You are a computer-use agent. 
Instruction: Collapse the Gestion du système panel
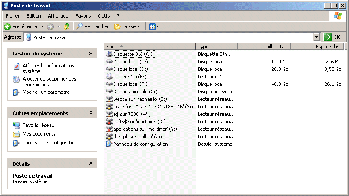pyautogui.click(x=91, y=53)
